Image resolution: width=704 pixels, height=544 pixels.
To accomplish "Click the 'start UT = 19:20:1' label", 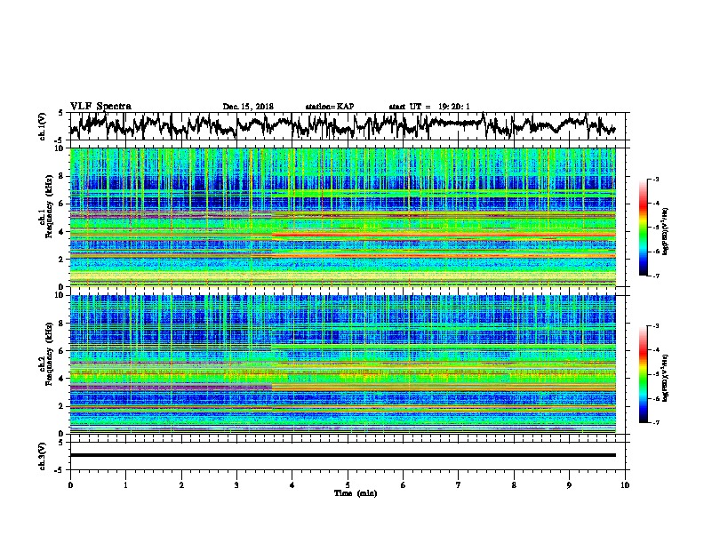I will tap(429, 107).
